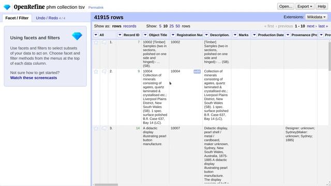Click the blue diamond in the facets help panel
Viewport: 331px width, 186px height.
point(77,36)
